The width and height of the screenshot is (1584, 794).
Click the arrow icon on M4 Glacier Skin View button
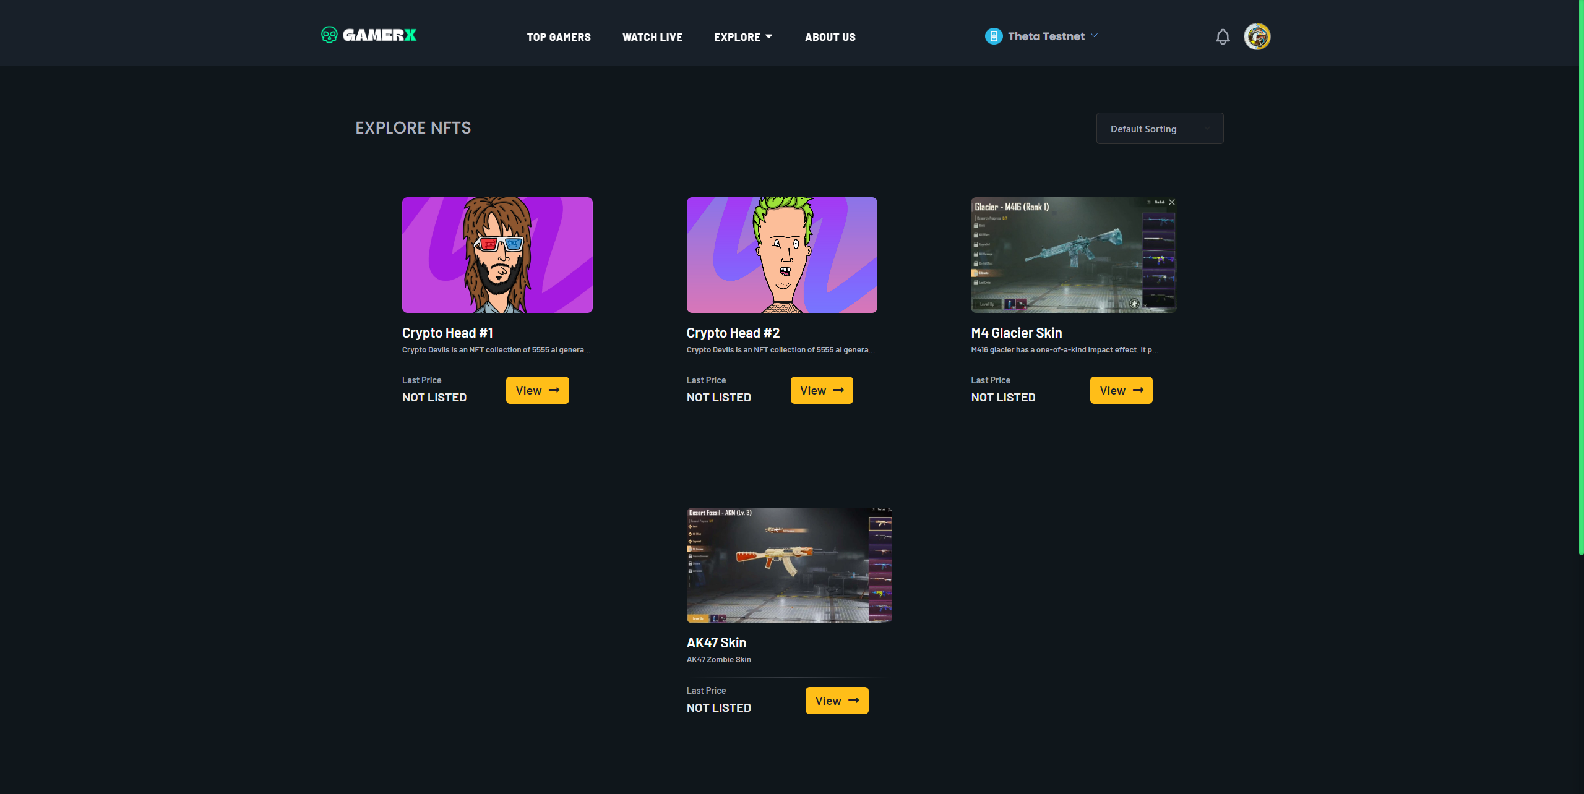(1138, 390)
